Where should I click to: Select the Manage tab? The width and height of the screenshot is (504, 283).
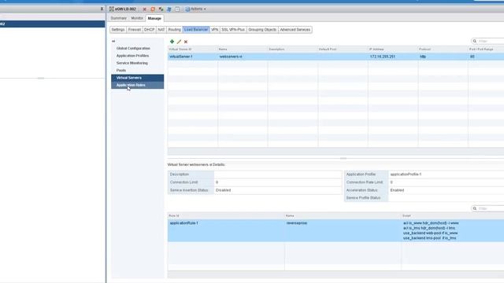click(154, 19)
